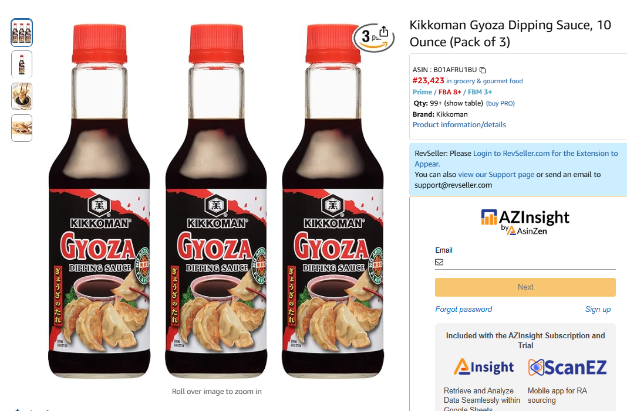Click the Insight product logo

[483, 366]
